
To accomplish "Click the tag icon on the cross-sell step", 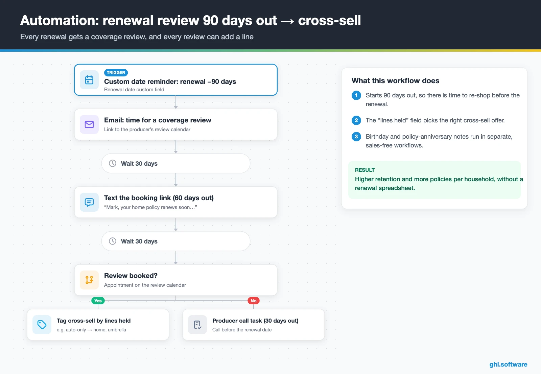I will [x=42, y=325].
